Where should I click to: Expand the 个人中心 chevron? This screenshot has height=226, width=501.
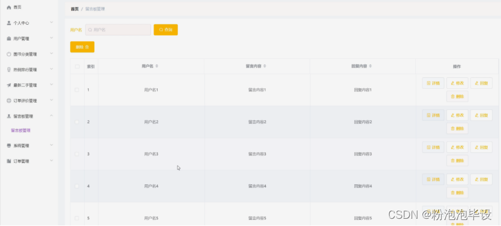coord(51,23)
